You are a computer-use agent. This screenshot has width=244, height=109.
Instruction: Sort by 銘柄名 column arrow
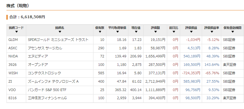(60, 32)
